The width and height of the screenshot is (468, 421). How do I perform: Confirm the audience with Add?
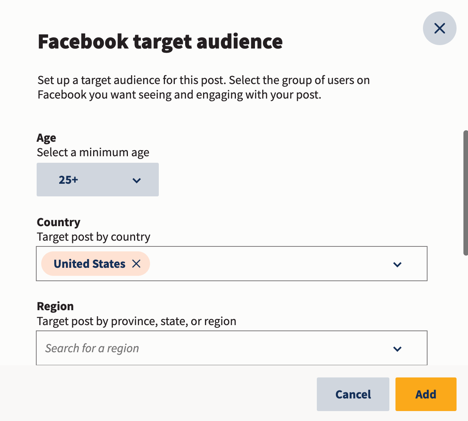click(426, 394)
